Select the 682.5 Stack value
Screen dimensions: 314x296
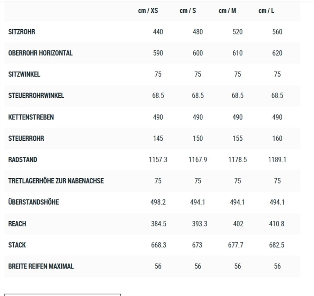pos(277,245)
